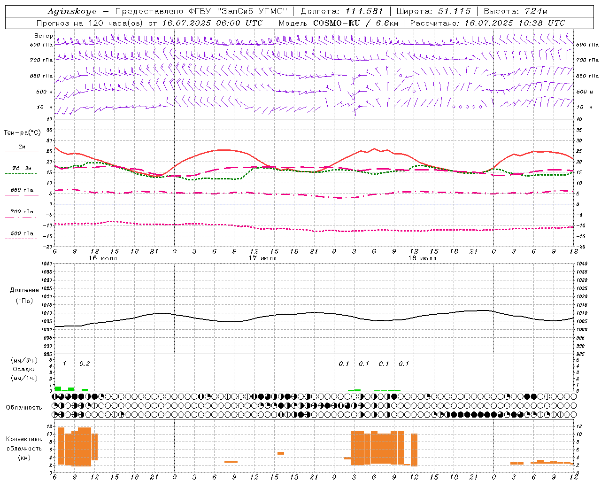
Task: Click the Тем-ра(°C) axis label
Action: point(22,133)
